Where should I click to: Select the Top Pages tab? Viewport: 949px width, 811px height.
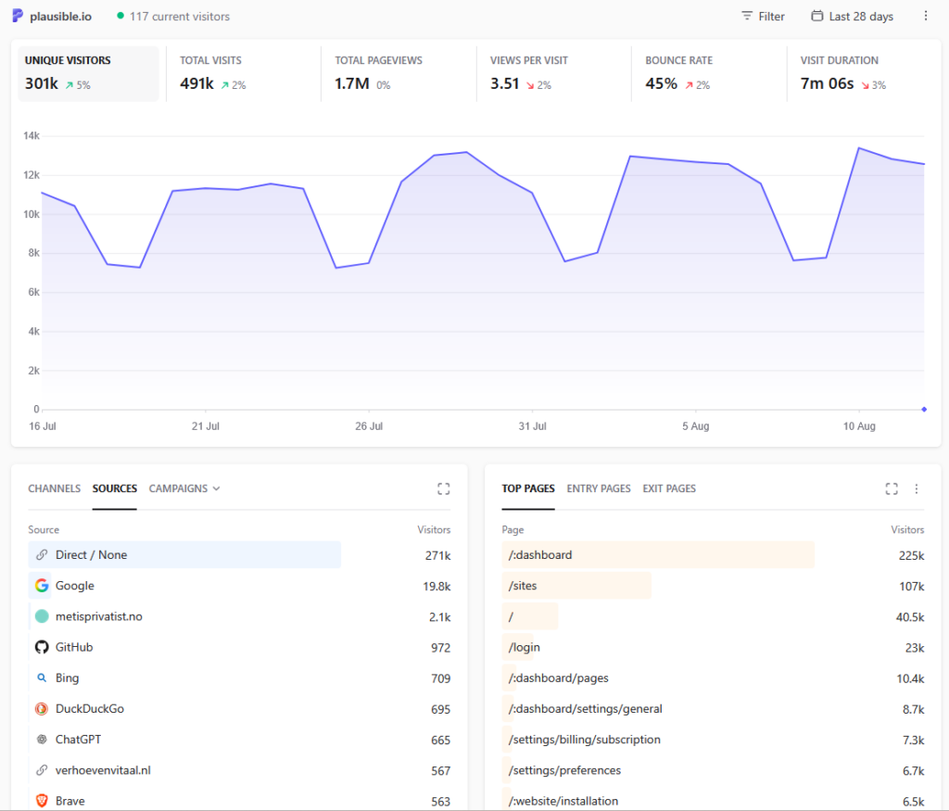click(527, 488)
